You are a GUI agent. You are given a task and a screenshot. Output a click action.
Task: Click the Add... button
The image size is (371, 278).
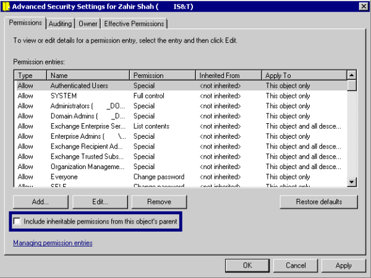point(40,202)
